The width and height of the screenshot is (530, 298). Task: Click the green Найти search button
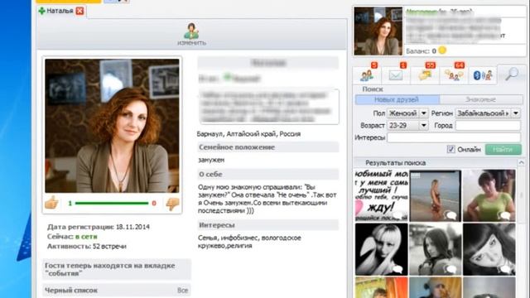point(503,149)
